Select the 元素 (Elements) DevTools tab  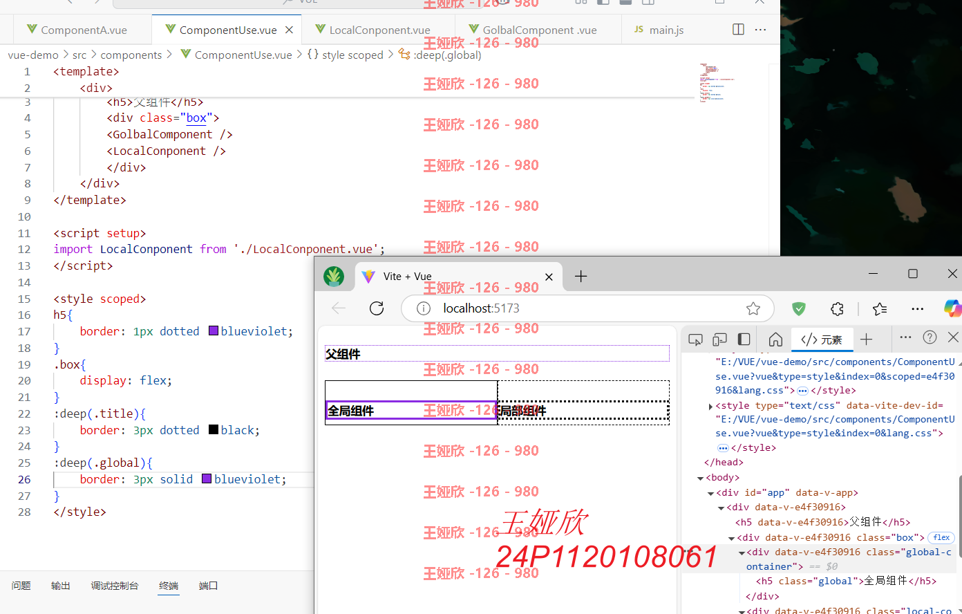[x=822, y=339]
